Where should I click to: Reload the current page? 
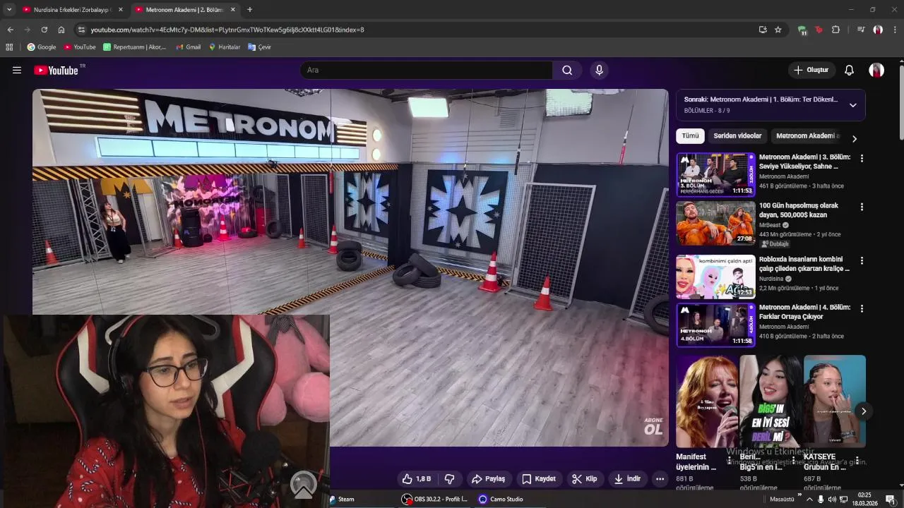tap(44, 30)
